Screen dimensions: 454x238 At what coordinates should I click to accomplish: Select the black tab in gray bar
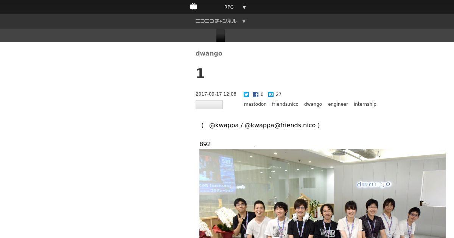[x=221, y=36]
